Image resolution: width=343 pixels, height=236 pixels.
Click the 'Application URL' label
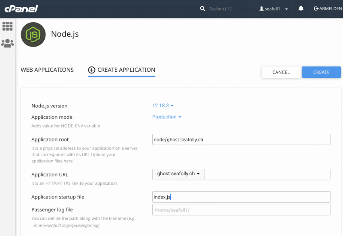(x=50, y=175)
